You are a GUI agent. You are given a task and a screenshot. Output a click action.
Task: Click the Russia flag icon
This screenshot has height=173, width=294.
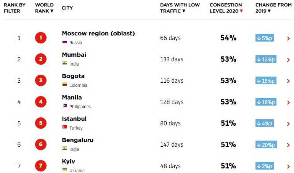pyautogui.click(x=65, y=42)
